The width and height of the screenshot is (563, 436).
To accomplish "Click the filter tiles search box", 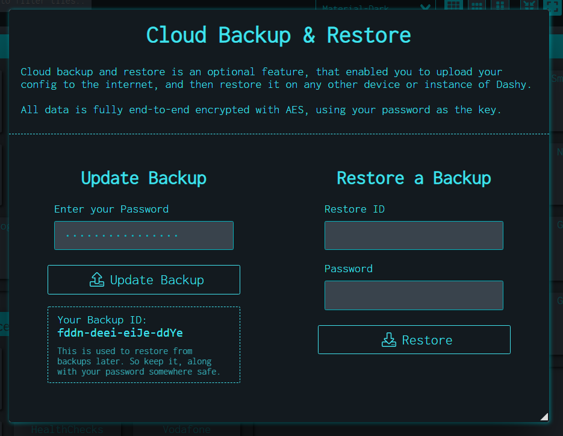I will point(45,4).
